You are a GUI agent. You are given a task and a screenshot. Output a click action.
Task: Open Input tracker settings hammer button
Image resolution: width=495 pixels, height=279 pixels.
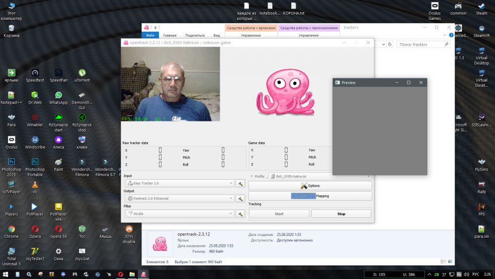[x=240, y=183]
